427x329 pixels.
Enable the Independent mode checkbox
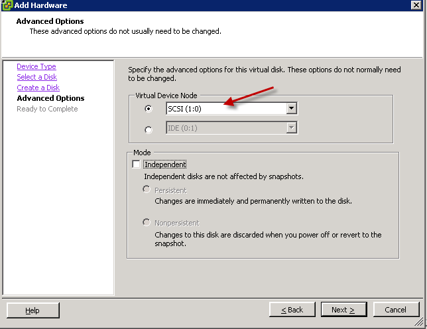136,164
